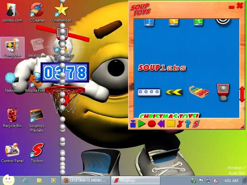Click the Soup Toys logo
This screenshot has width=247, height=185.
140,10
